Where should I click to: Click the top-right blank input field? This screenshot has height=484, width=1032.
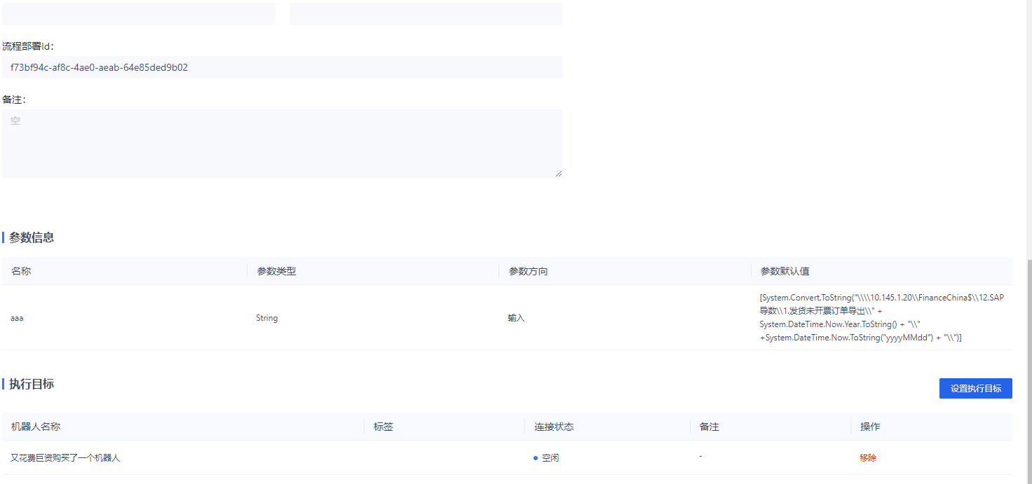point(426,14)
